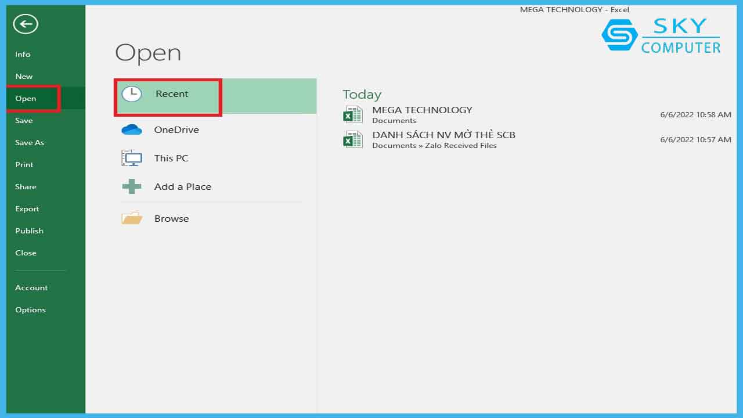Go to the Print page
Screen dimensions: 743x418
point(24,164)
